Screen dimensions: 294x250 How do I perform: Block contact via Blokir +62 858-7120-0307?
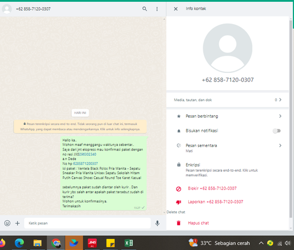click(212, 188)
